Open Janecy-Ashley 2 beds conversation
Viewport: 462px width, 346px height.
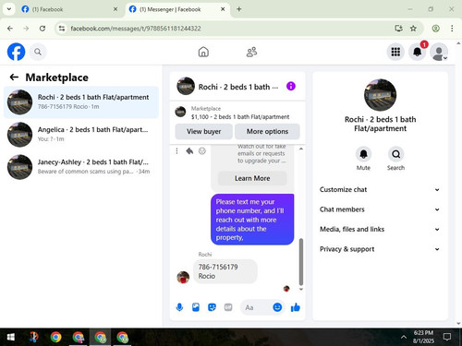81,167
